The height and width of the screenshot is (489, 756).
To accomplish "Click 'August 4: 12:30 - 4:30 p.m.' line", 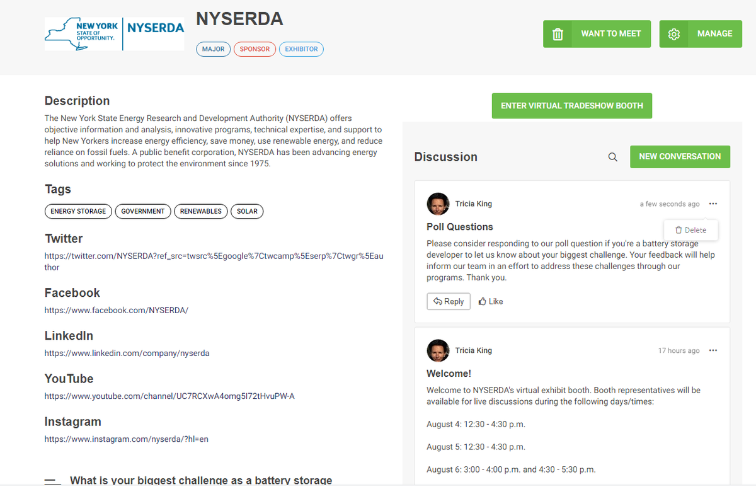I will pos(476,424).
